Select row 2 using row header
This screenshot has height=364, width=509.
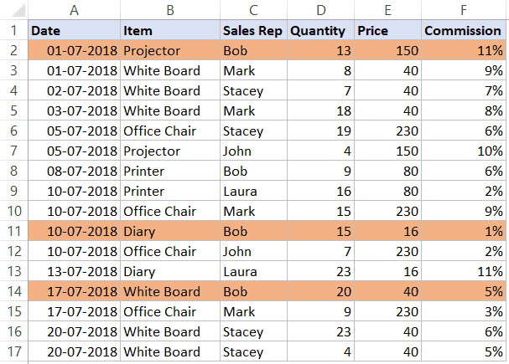pyautogui.click(x=13, y=50)
